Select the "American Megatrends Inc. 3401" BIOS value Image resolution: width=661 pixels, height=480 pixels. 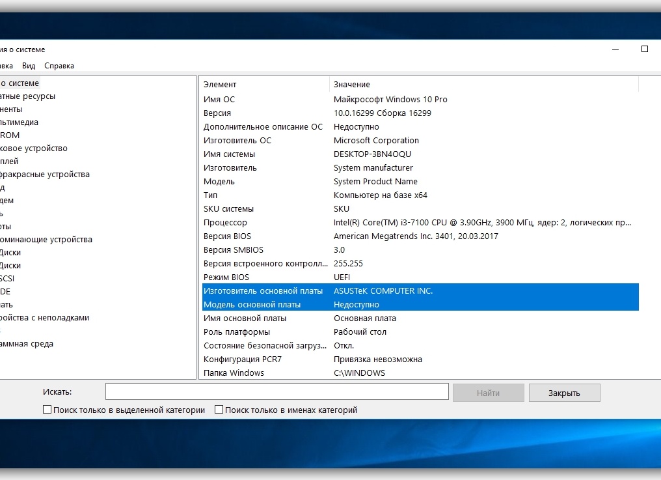(x=416, y=236)
